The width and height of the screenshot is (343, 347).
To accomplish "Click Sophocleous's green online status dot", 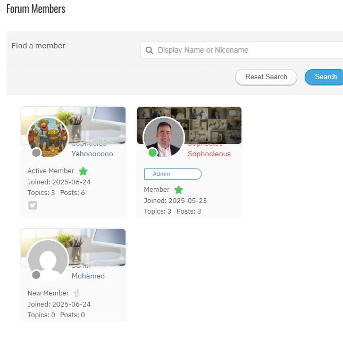I will pos(153,153).
